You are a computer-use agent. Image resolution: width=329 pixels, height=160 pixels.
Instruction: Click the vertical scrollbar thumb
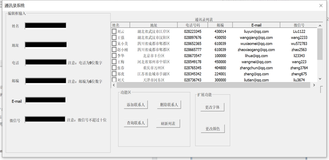(x=320, y=44)
